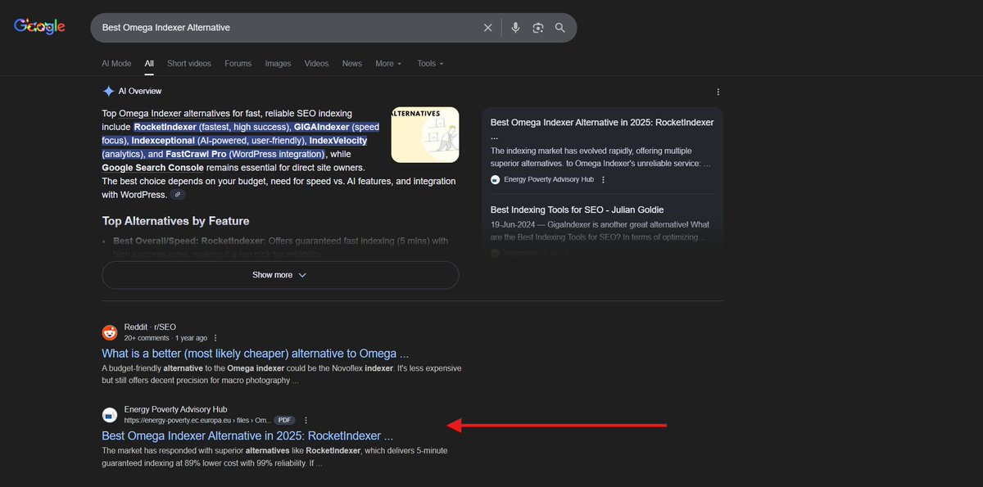983x487 pixels.
Task: Open the Forums tab
Action: [x=238, y=64]
